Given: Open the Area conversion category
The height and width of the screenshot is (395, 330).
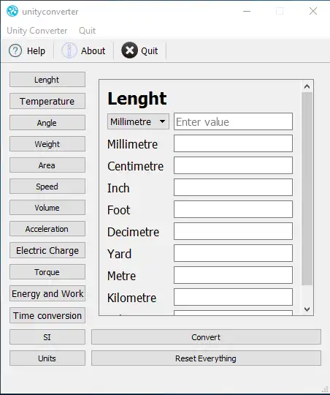Looking at the screenshot, I should click(x=47, y=165).
